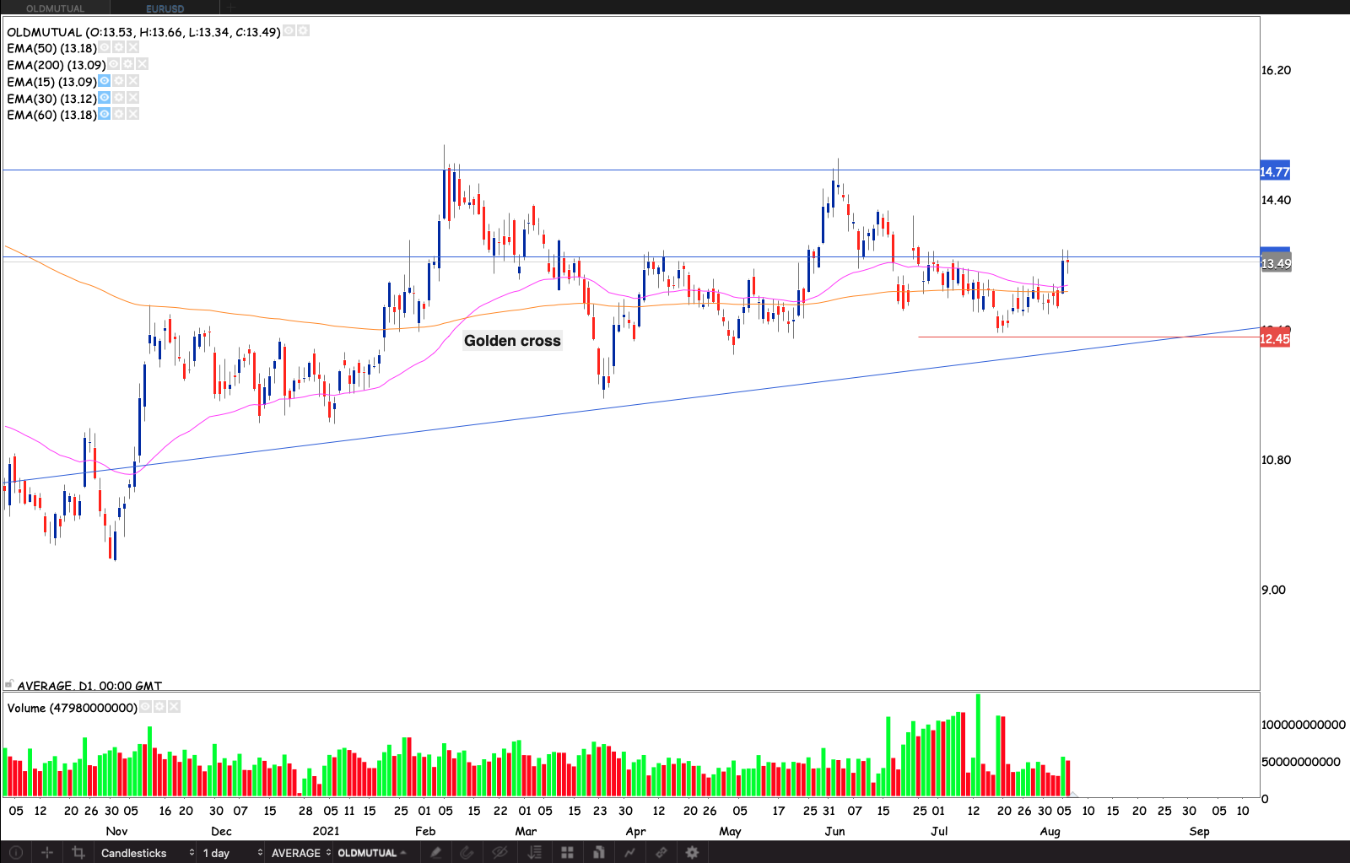Open the chart layout grid icon
Viewport: 1350px width, 863px height.
coord(567,852)
